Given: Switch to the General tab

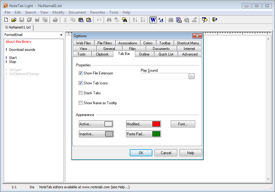Looking at the screenshot, I should [109, 49].
